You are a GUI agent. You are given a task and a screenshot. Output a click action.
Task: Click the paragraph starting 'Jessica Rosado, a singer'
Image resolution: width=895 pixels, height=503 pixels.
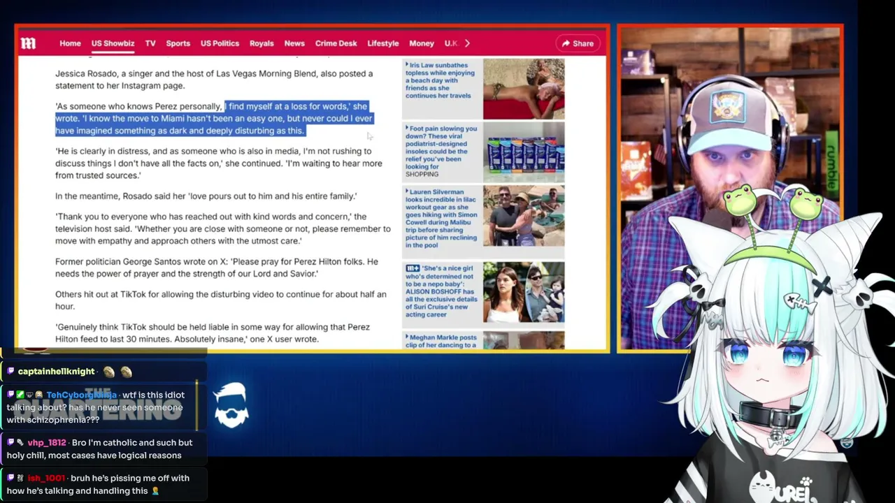(x=214, y=80)
